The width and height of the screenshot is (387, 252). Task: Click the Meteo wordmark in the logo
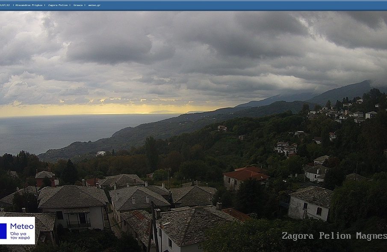[x=22, y=226]
